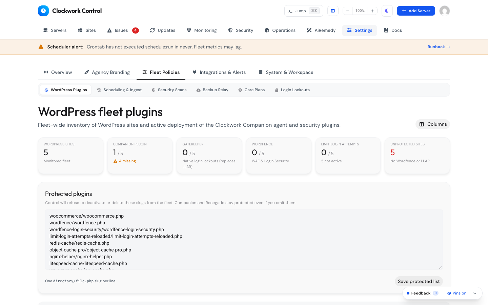Image resolution: width=488 pixels, height=305 pixels.
Task: Click the scheduler alert warning triangle icon
Action: [41, 47]
